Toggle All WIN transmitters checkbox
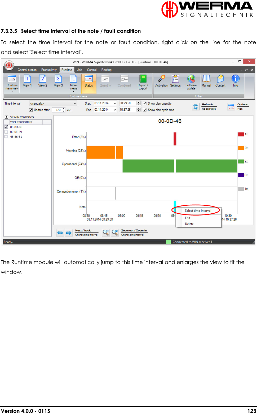257x413 pixels. 7,117
